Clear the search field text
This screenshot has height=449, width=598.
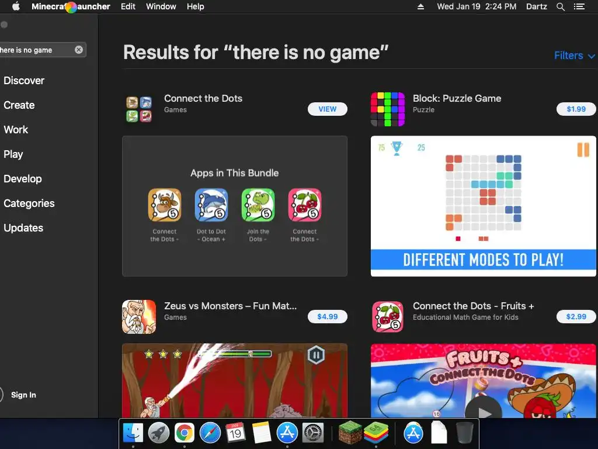click(79, 50)
